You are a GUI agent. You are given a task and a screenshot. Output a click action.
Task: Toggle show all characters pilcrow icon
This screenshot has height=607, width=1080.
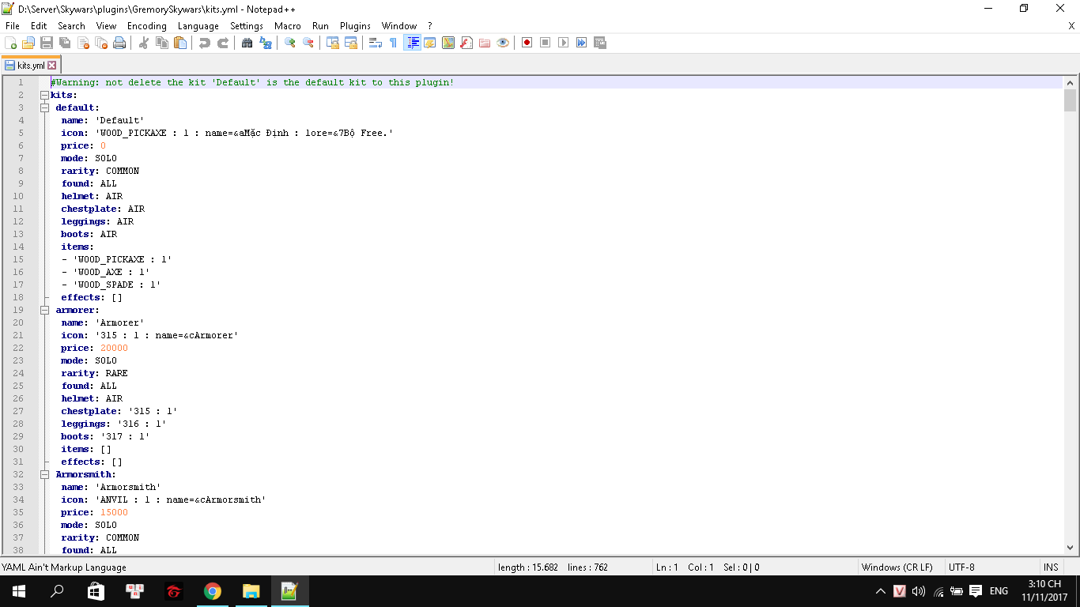point(394,43)
